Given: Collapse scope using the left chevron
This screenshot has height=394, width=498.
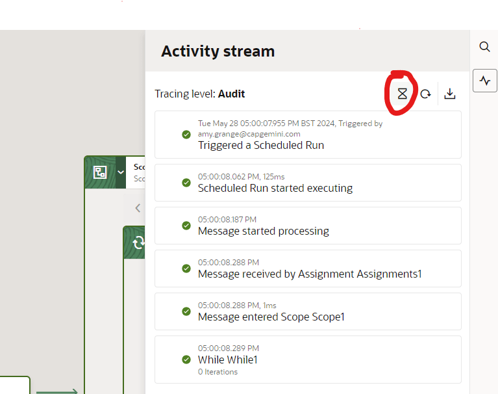Looking at the screenshot, I should 138,208.
